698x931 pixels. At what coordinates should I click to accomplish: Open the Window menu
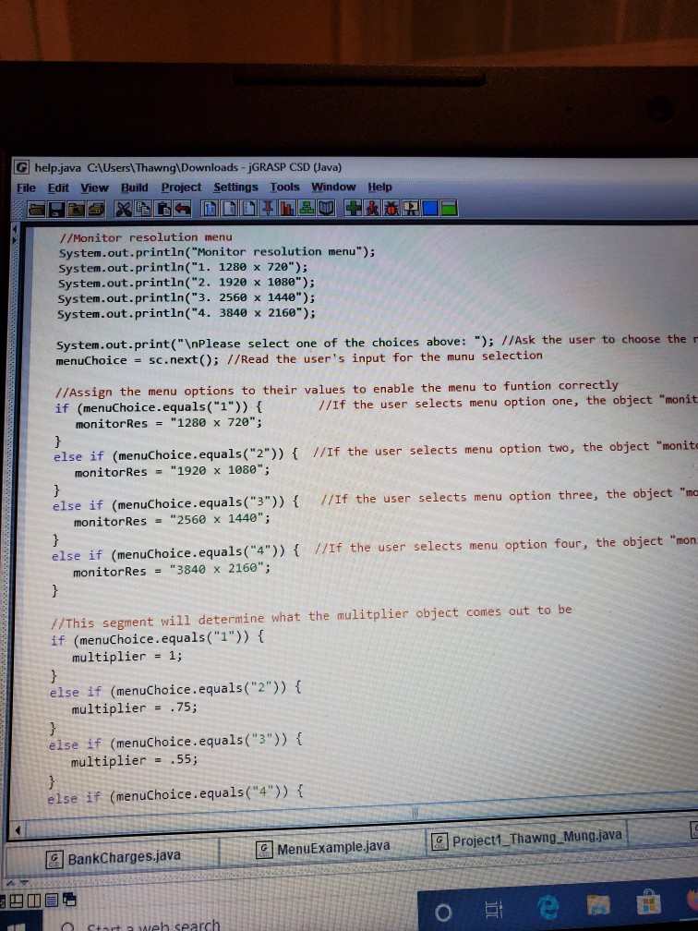tap(333, 187)
